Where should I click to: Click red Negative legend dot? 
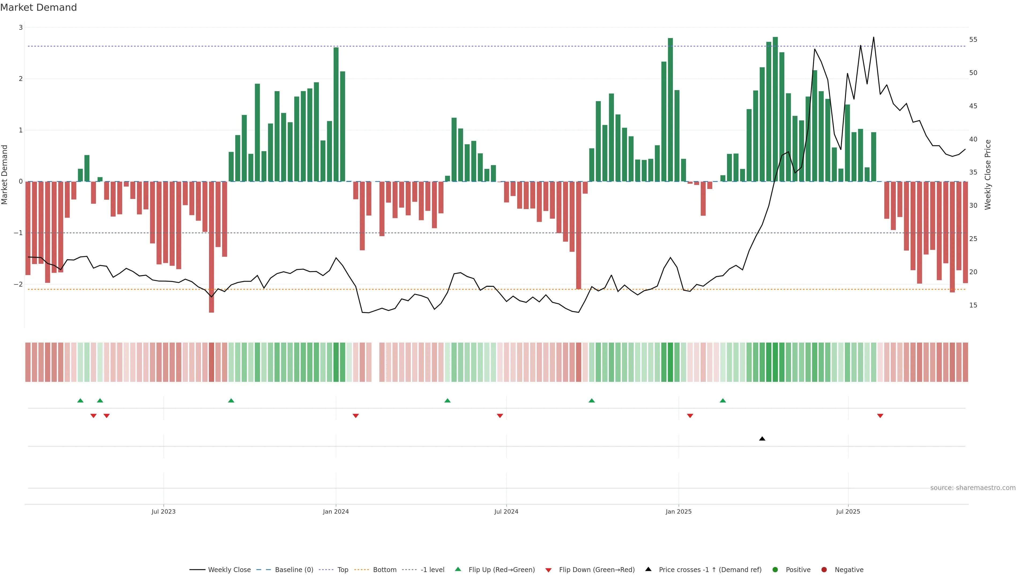[824, 570]
